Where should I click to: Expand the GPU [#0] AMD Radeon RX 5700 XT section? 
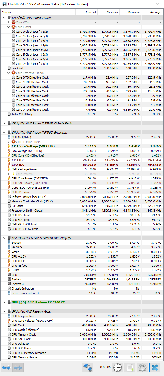[x=4, y=302]
